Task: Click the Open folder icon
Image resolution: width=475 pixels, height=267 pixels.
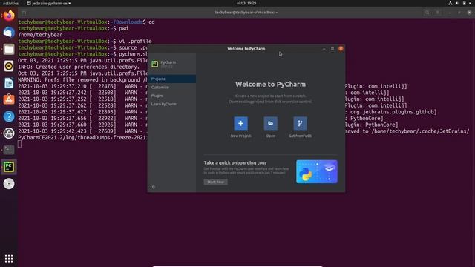Action: coord(270,124)
